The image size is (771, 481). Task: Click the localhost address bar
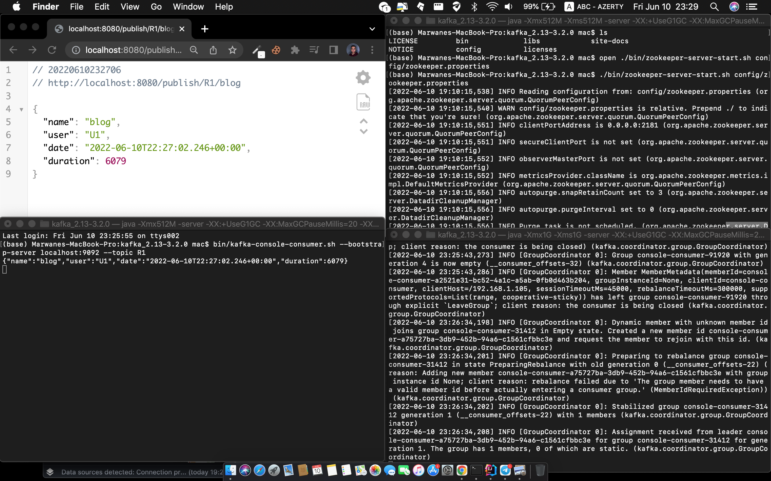click(133, 50)
